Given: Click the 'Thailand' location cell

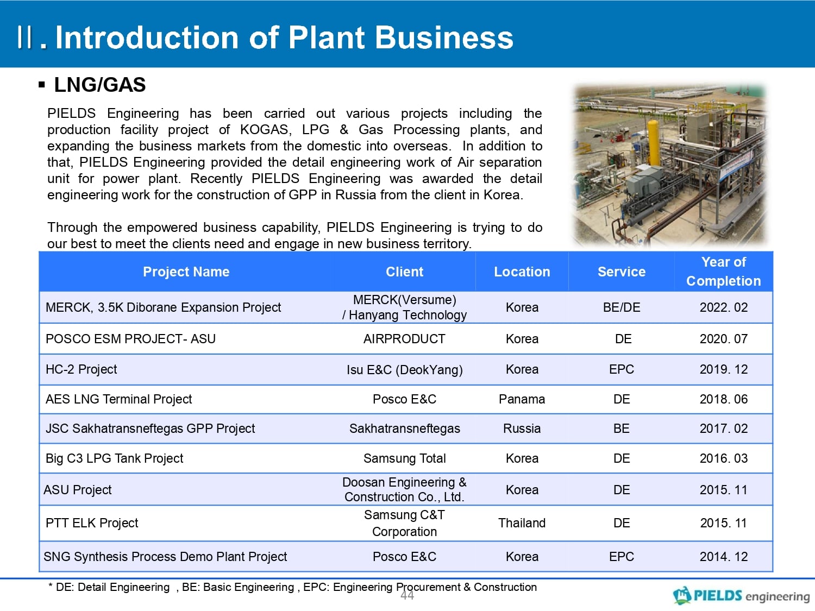Looking at the screenshot, I should 522,523.
